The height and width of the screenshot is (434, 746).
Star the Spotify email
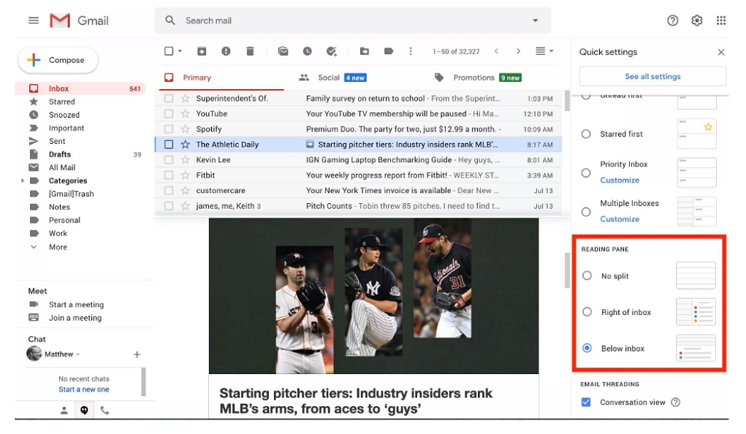[186, 129]
